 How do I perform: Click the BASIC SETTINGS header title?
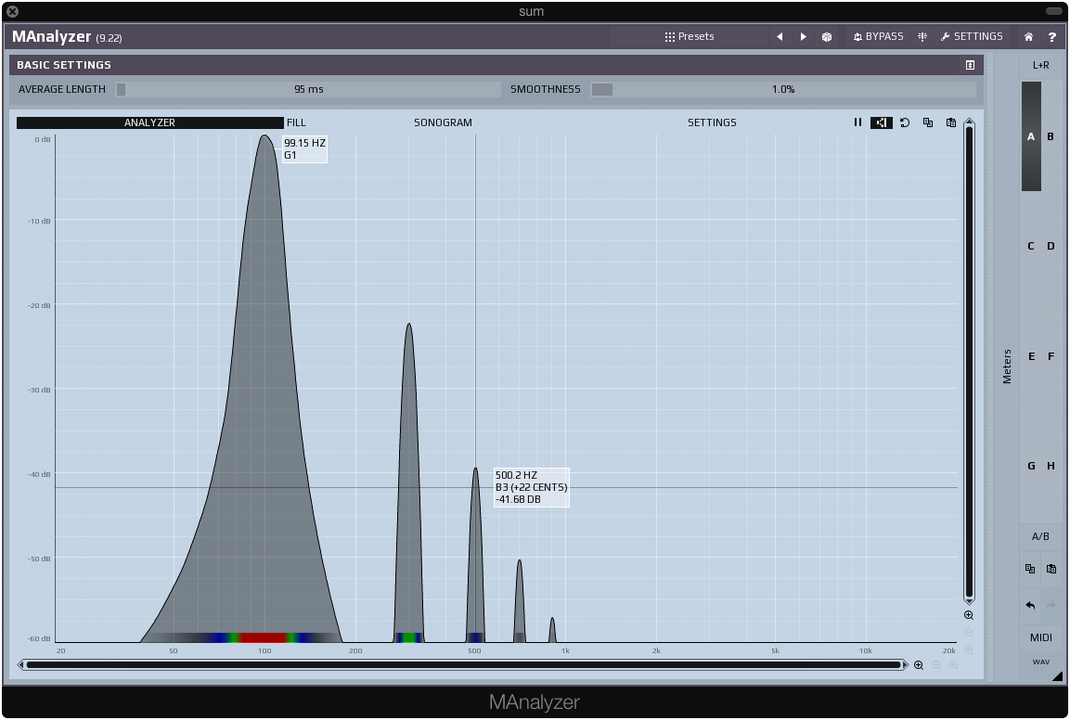coord(64,65)
